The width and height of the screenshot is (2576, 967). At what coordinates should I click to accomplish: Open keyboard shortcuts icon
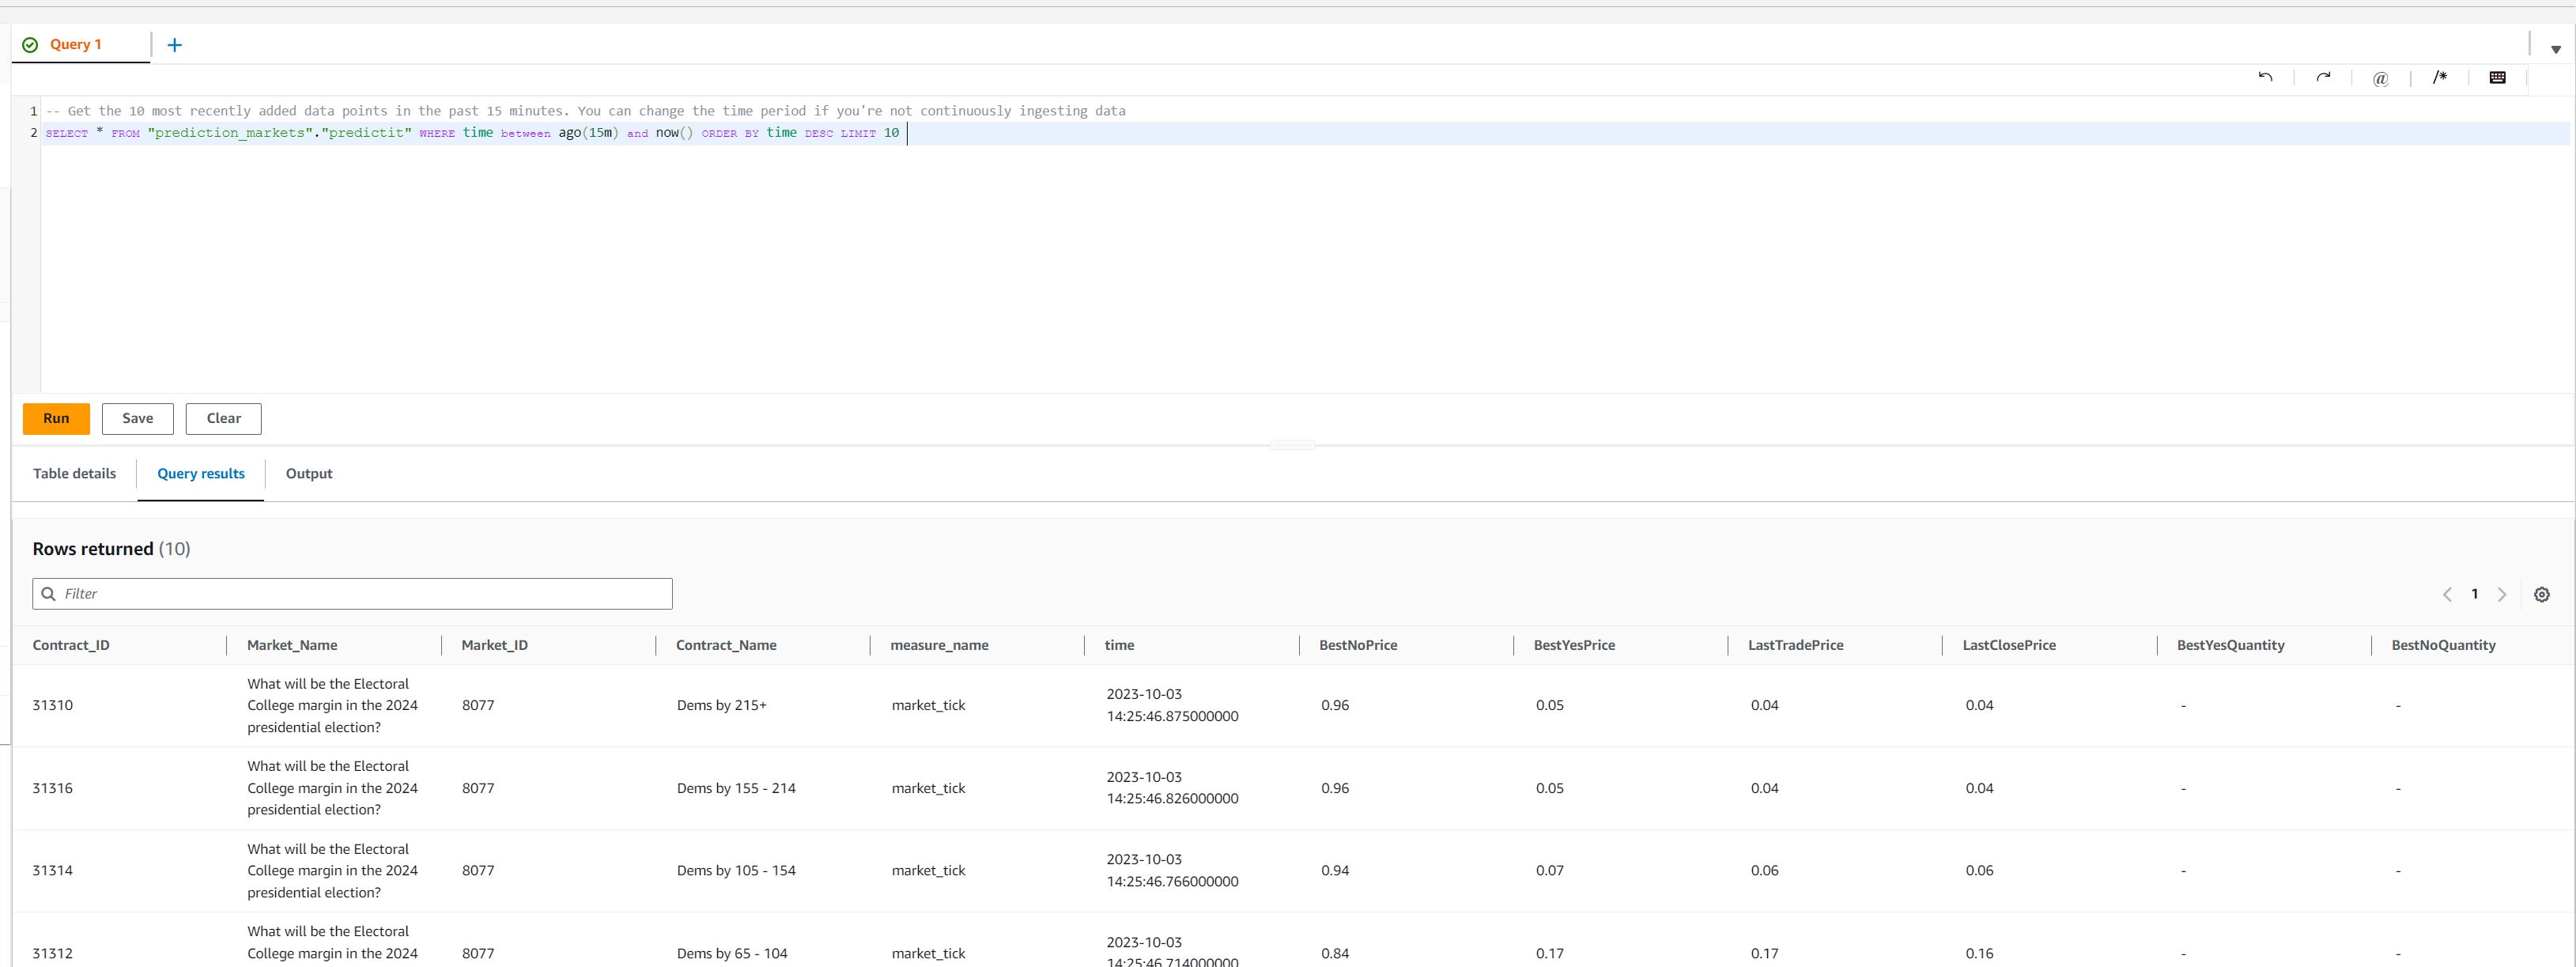[x=2497, y=77]
